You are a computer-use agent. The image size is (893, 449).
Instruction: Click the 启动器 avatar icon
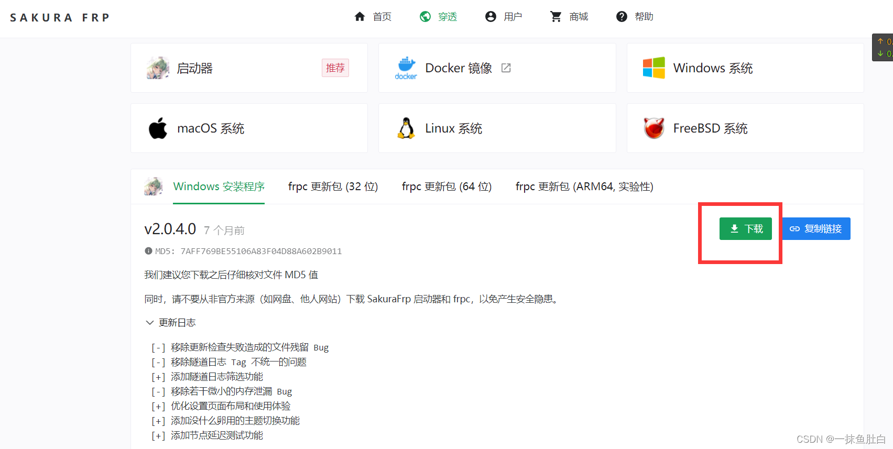(x=158, y=68)
